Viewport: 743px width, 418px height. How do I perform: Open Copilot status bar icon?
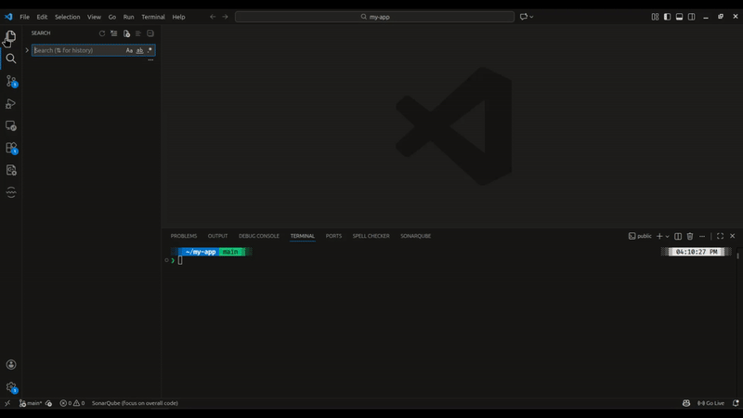686,403
